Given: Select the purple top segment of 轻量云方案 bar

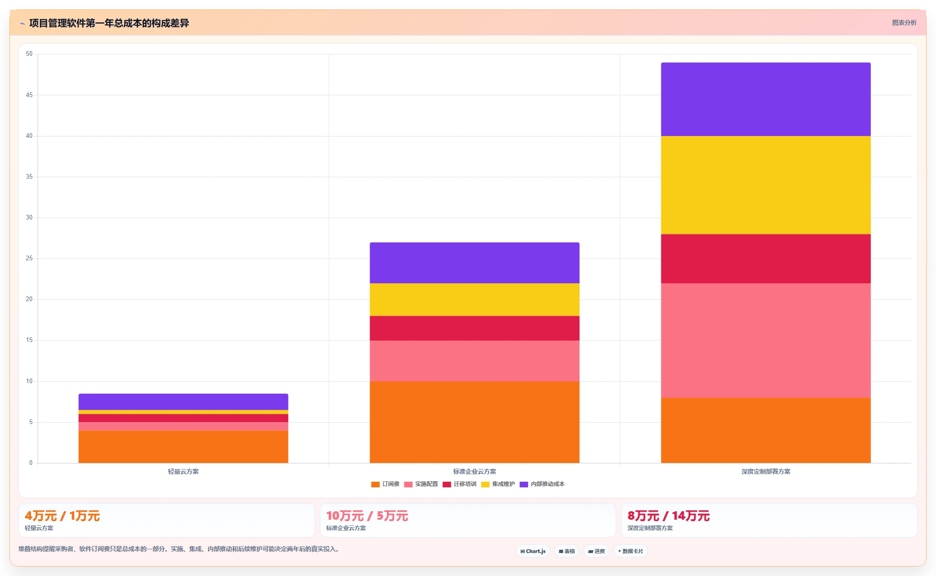Looking at the screenshot, I should [x=183, y=402].
